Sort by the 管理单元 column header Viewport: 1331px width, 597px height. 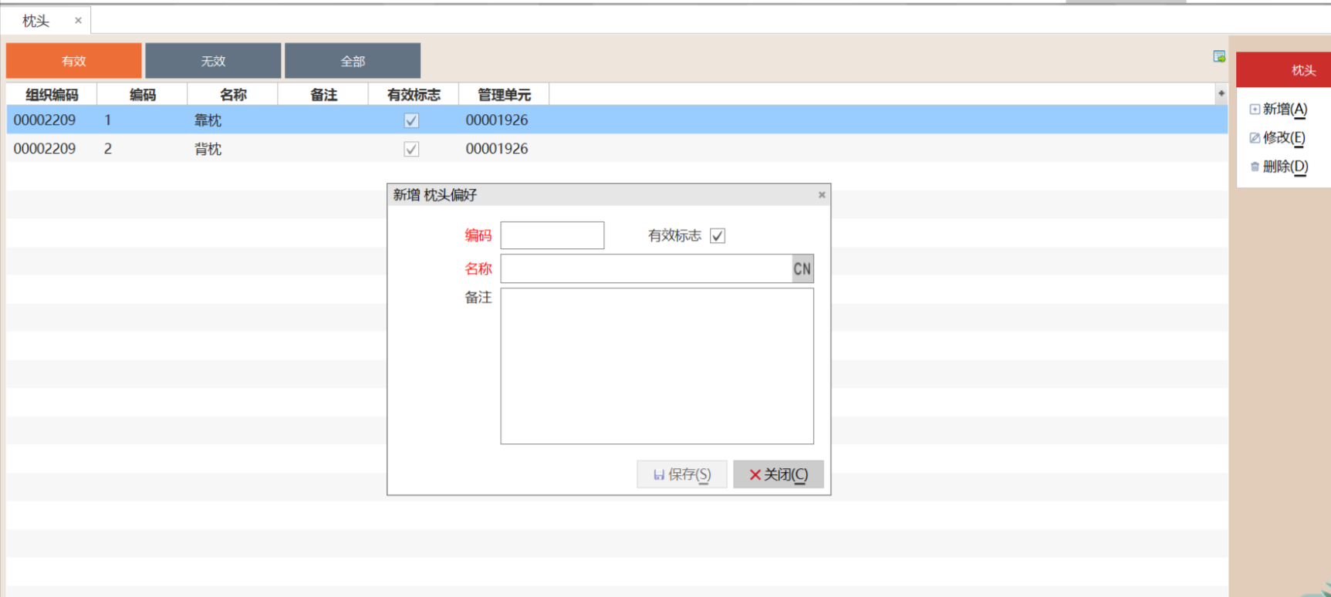[x=504, y=94]
